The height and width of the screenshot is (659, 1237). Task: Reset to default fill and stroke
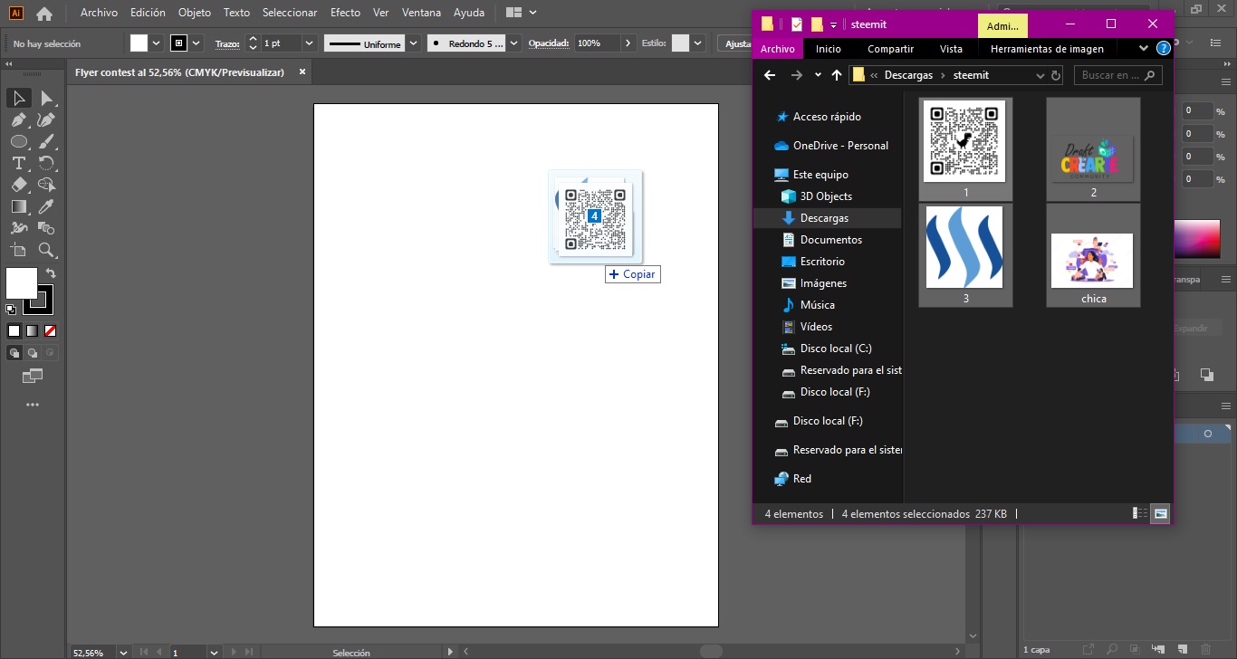click(11, 309)
